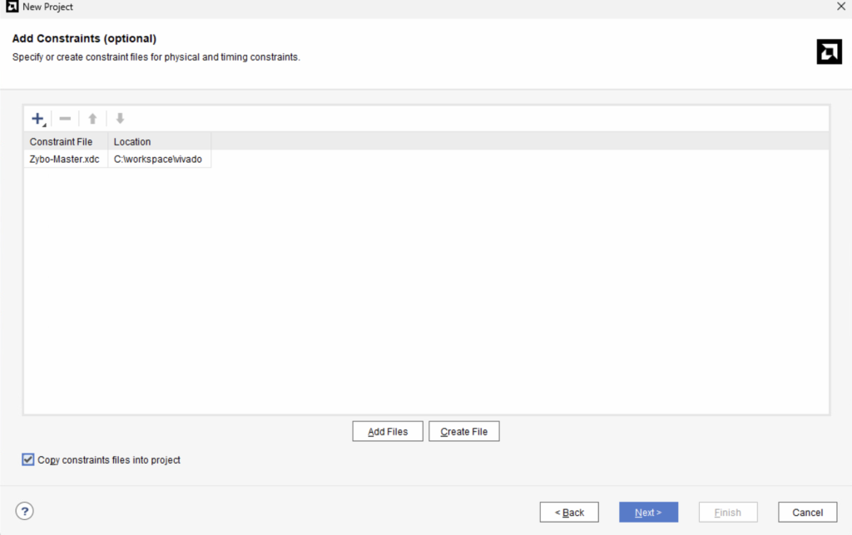Click the minus icon to remove file
This screenshot has width=852, height=535.
point(65,119)
